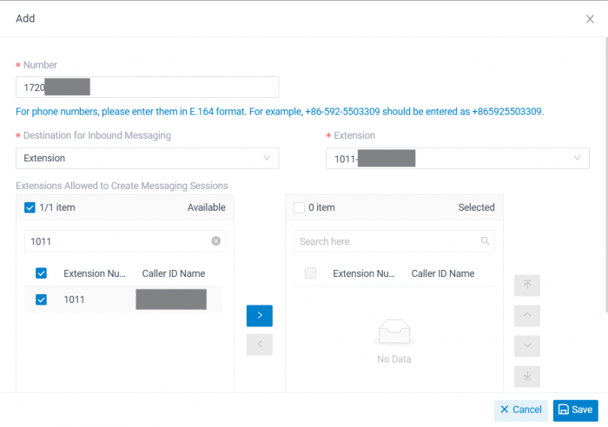Open Destination for Inbound Messaging dropdown

147,158
